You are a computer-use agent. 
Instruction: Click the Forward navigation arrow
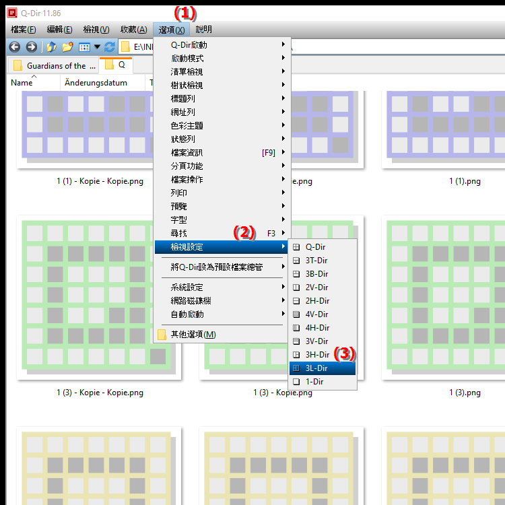pyautogui.click(x=31, y=47)
